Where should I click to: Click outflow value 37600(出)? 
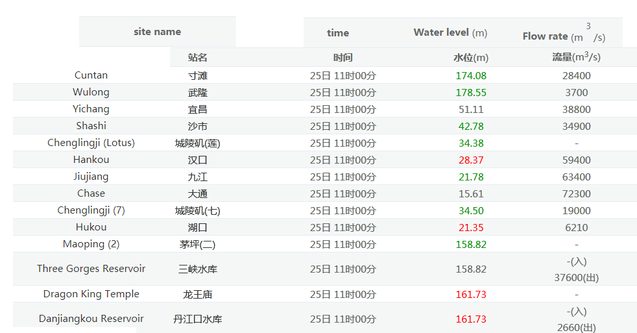click(577, 278)
